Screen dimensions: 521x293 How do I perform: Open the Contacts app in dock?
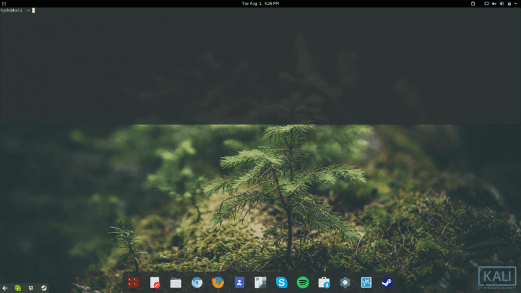(239, 282)
